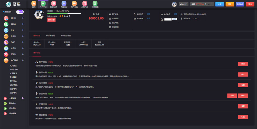Open AG百家乐 in the sidebar

14,73
